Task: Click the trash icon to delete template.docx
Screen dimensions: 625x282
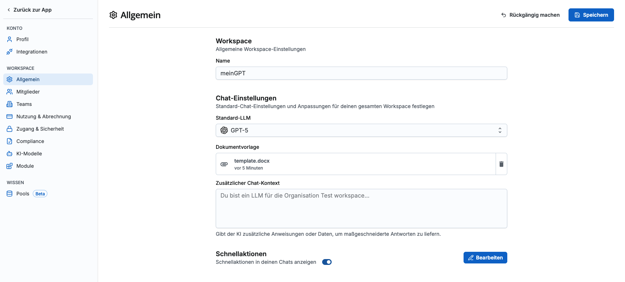Action: point(501,164)
